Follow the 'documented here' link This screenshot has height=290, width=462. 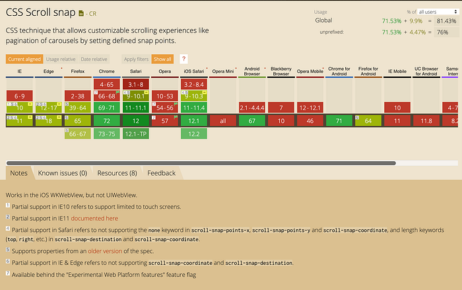(x=94, y=218)
